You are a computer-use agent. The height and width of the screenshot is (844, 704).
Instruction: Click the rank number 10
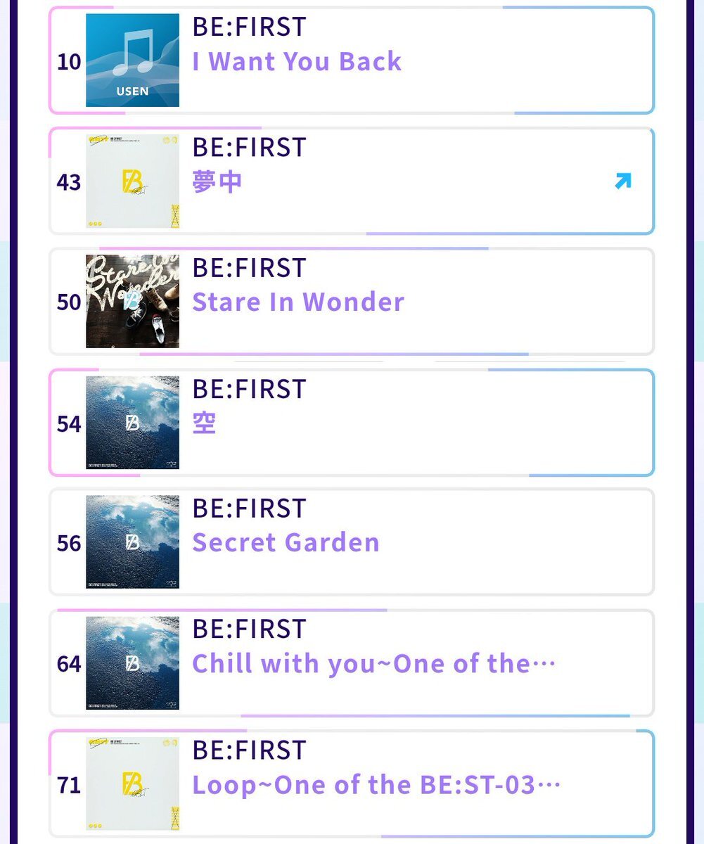click(x=69, y=62)
